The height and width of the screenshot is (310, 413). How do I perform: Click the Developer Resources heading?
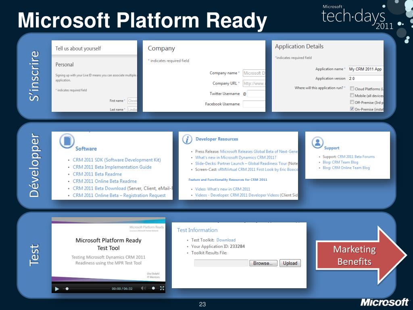(217, 139)
